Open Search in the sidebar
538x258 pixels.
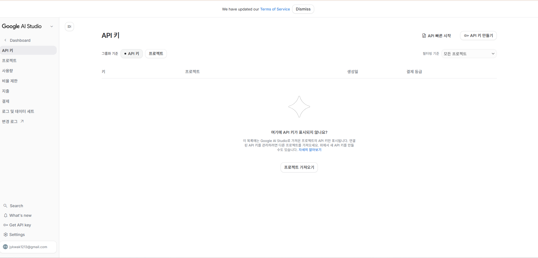point(16,206)
